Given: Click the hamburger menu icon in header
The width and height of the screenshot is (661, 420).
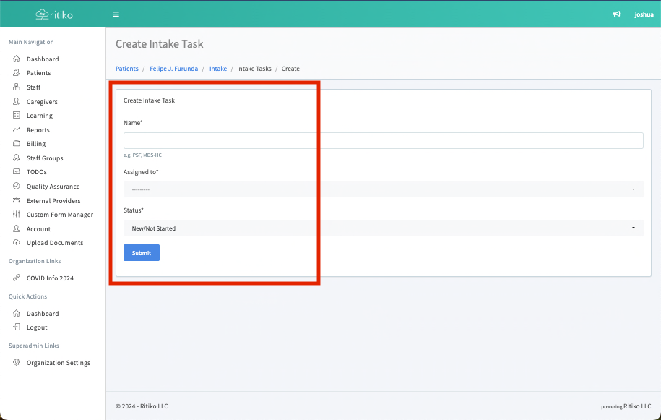Looking at the screenshot, I should [116, 14].
